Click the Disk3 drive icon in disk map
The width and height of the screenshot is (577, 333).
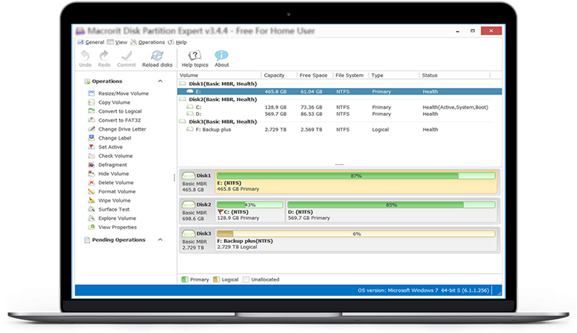tap(189, 233)
